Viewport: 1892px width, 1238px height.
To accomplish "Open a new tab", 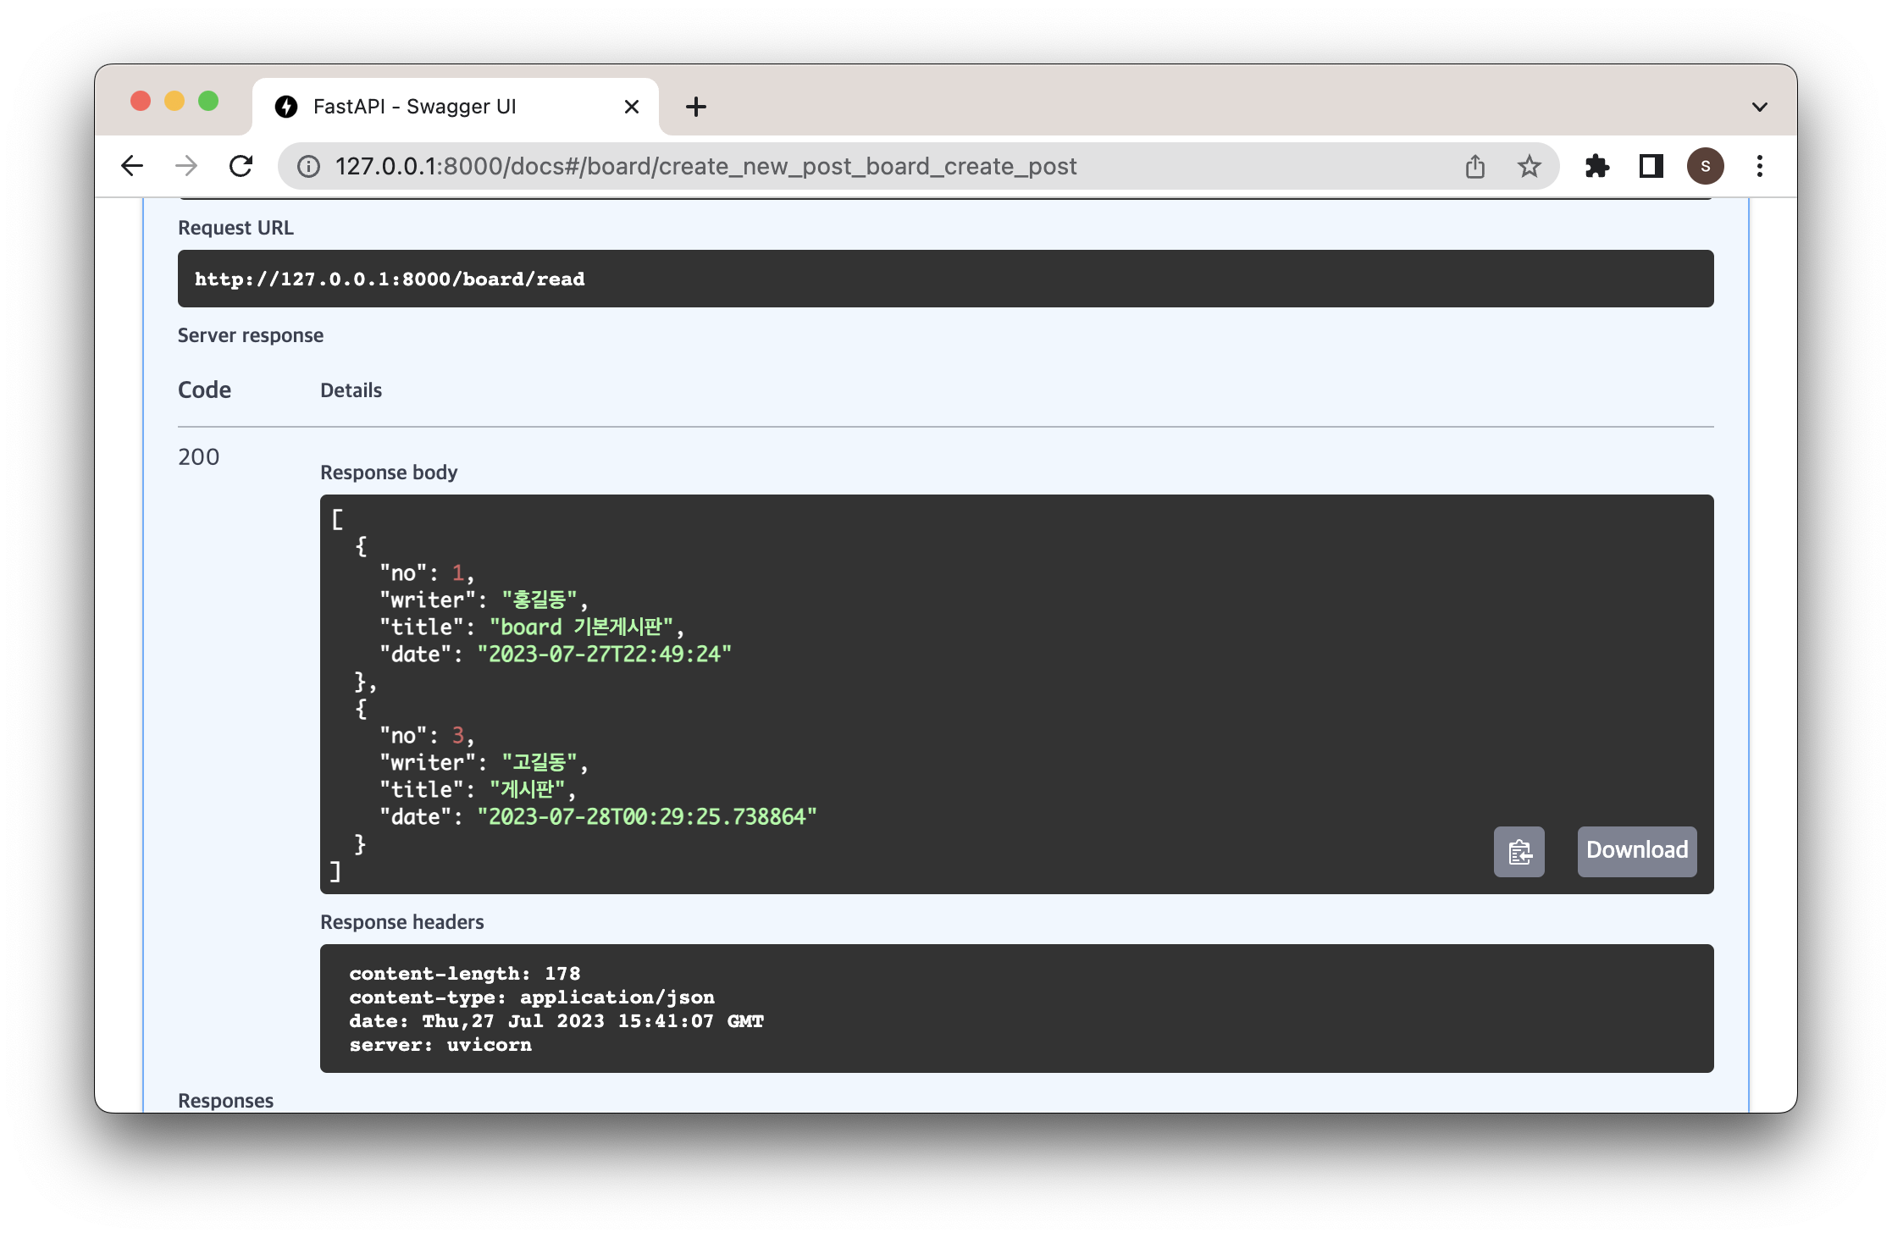I will (695, 107).
